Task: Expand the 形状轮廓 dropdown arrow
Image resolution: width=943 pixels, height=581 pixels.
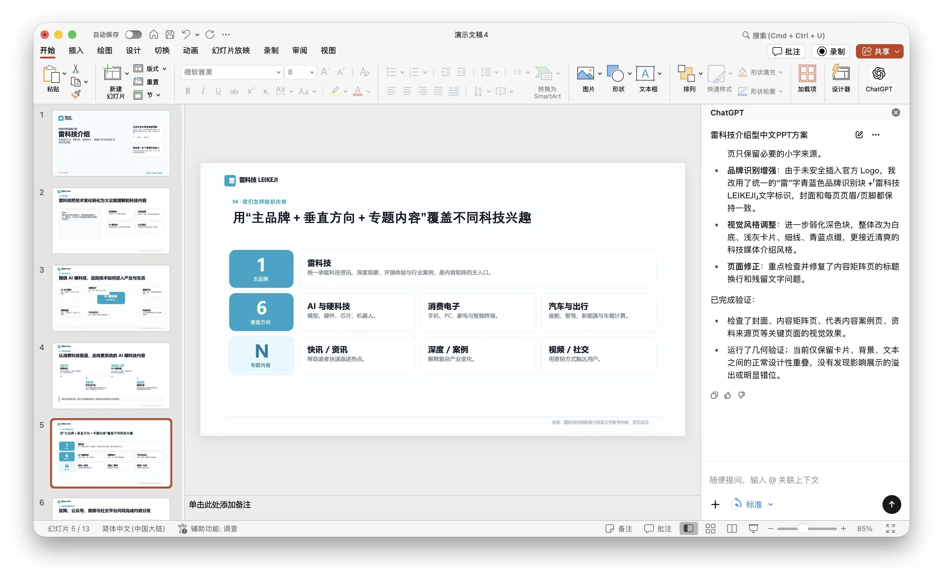Action: click(x=780, y=92)
